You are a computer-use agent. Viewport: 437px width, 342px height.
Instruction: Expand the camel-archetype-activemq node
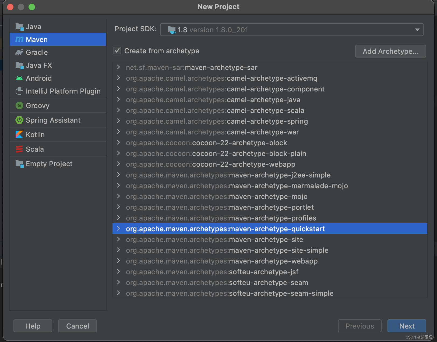tap(118, 78)
